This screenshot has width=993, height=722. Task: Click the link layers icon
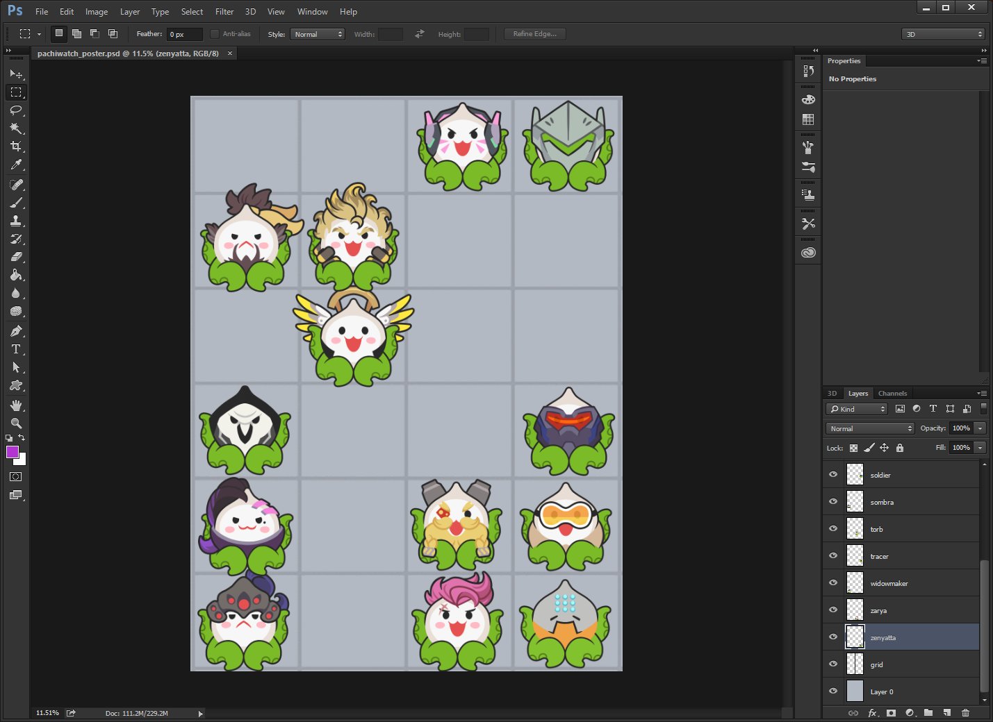(853, 713)
